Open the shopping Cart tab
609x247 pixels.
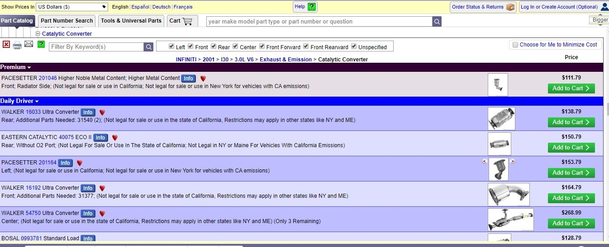pyautogui.click(x=183, y=21)
